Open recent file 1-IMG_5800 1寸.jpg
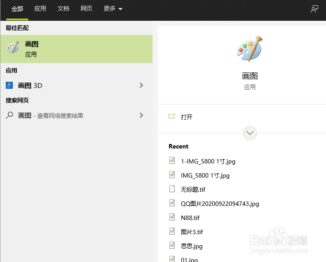 208,161
